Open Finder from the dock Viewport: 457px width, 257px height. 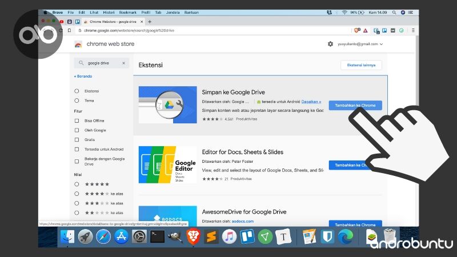coord(67,236)
